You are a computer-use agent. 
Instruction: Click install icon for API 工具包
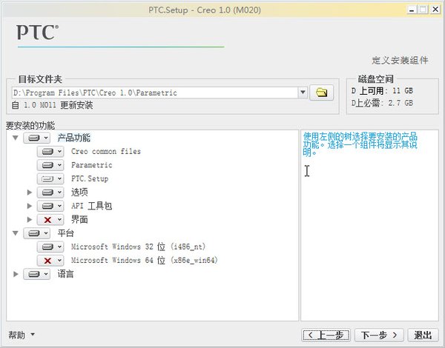pyautogui.click(x=47, y=206)
